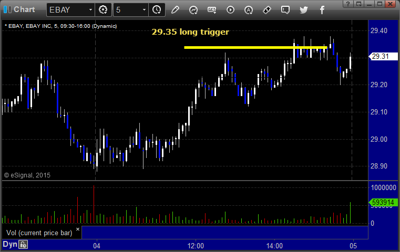The width and height of the screenshot is (400, 252).
Task: Click the 29.20 price axis label
Action: (x=379, y=85)
